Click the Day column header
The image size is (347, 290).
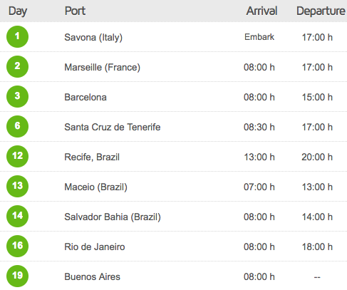click(18, 11)
